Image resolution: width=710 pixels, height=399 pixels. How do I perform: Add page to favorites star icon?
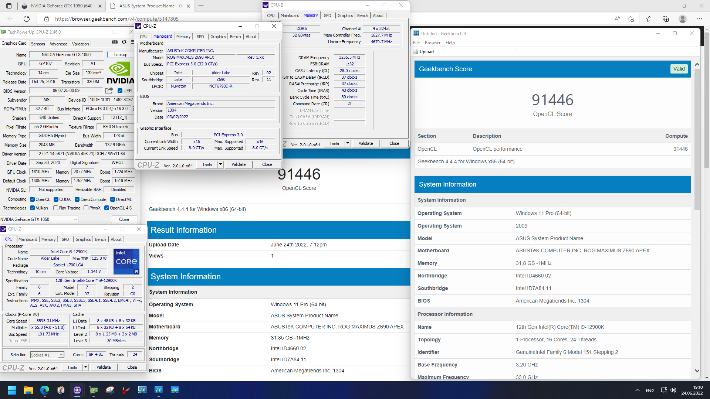pyautogui.click(x=631, y=19)
